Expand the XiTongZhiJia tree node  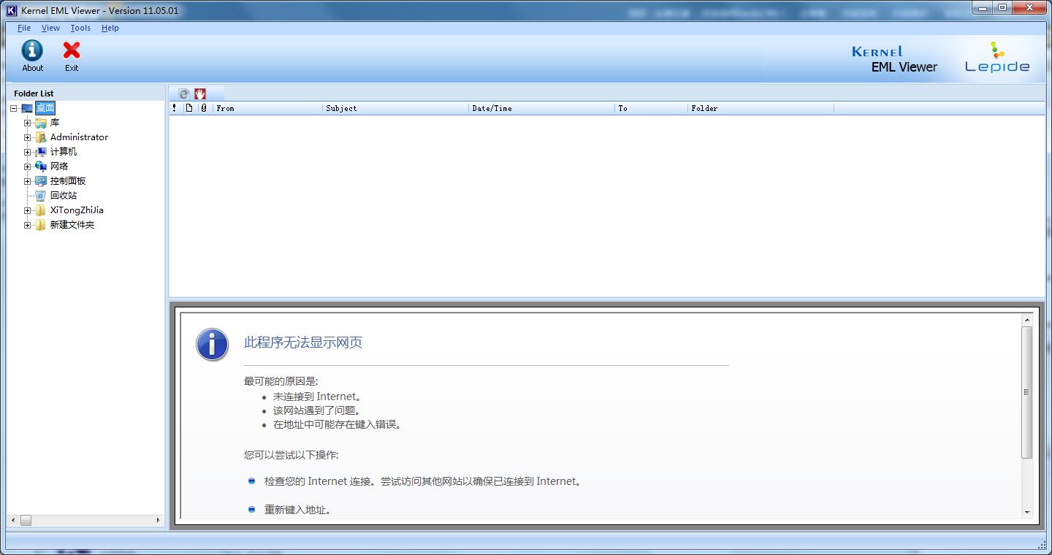point(27,210)
